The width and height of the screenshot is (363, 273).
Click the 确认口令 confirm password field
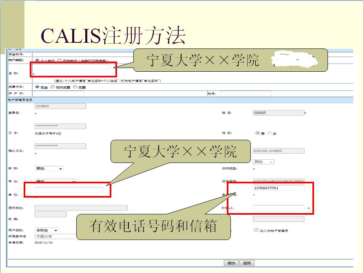pos(60,146)
